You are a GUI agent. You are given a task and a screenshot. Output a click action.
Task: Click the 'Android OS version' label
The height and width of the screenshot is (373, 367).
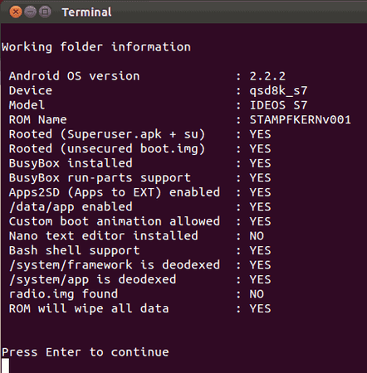point(74,76)
